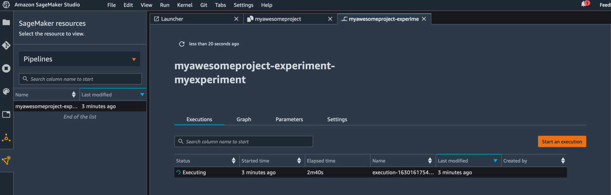Open the Git menu
Viewport: 611px width, 195px height.
pos(204,5)
